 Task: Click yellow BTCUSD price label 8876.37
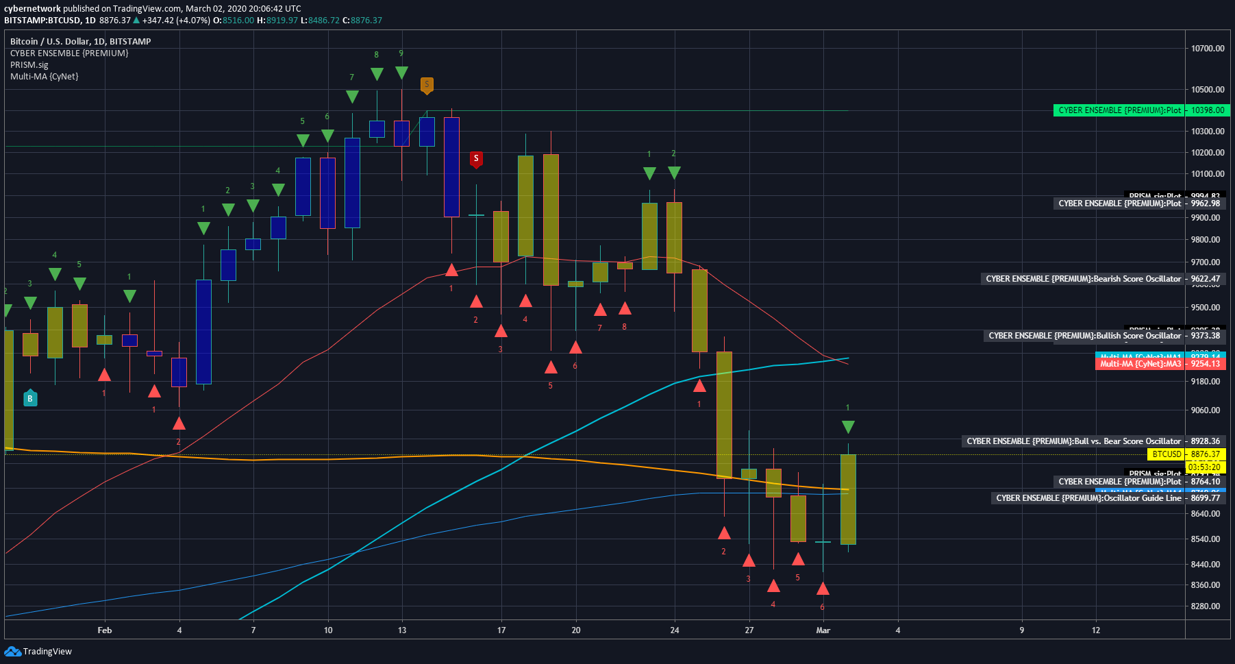(x=1186, y=454)
